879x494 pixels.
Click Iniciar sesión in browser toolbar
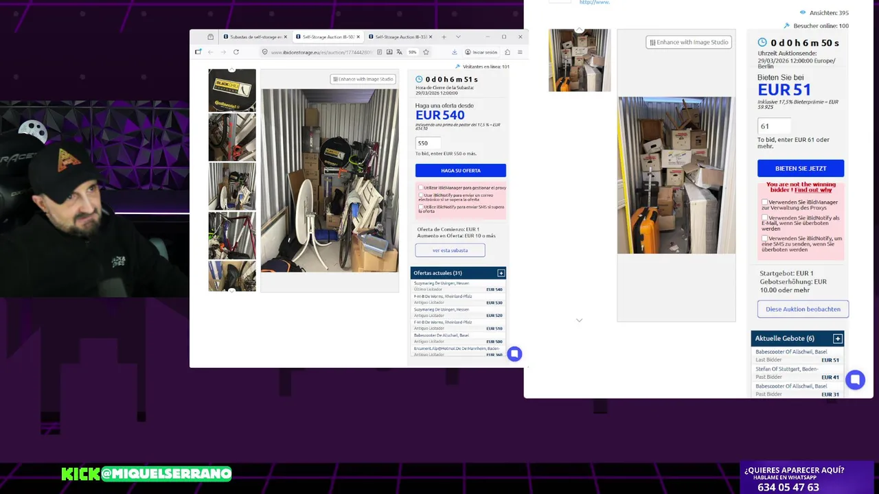[x=481, y=52]
